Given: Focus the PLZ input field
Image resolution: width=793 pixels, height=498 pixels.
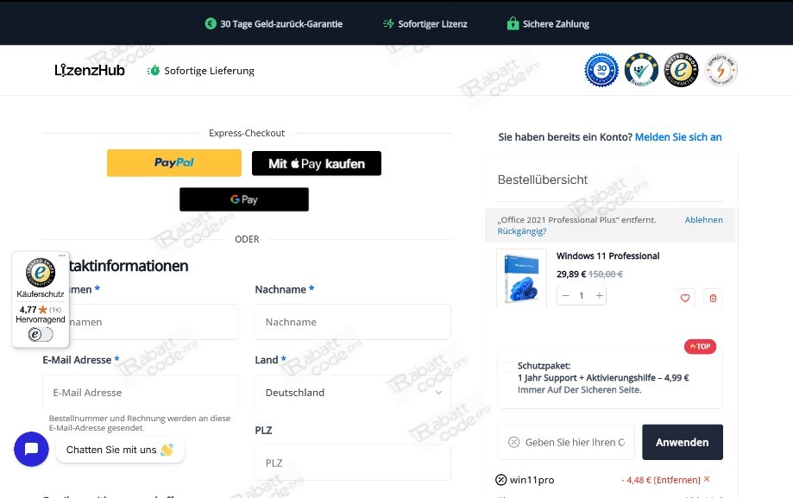Looking at the screenshot, I should [353, 463].
